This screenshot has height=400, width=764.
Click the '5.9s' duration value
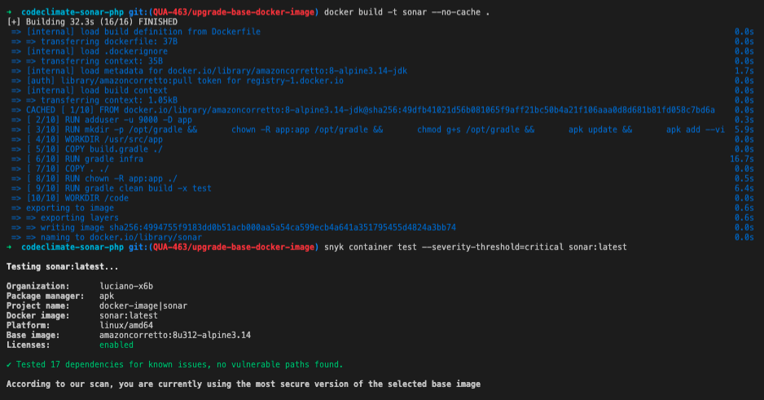pyautogui.click(x=744, y=130)
